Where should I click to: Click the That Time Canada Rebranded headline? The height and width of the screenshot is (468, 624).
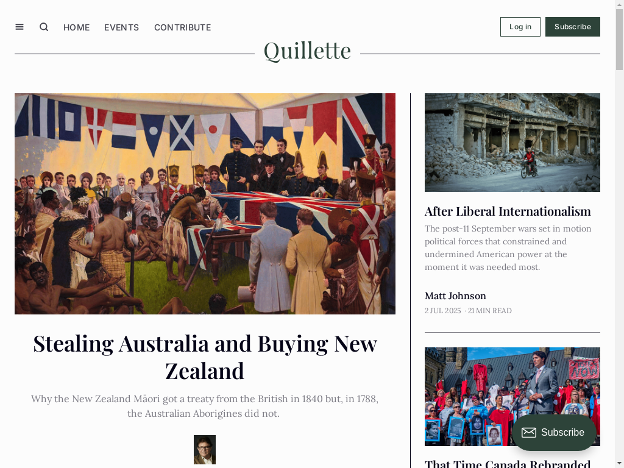pos(508,464)
